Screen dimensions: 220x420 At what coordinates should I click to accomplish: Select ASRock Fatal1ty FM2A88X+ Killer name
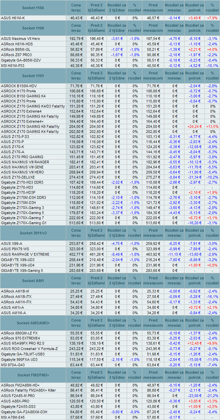pos(28,391)
